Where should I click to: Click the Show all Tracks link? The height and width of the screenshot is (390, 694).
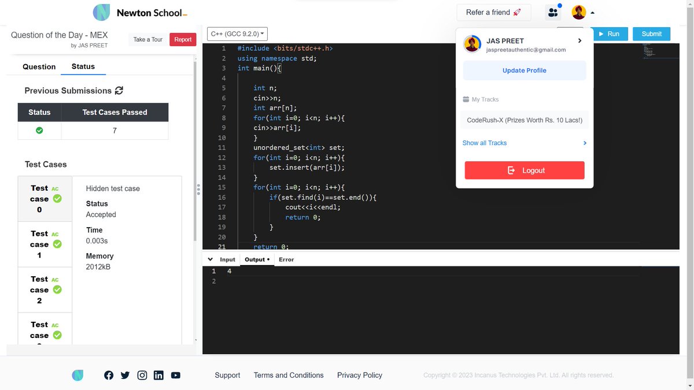click(x=485, y=143)
